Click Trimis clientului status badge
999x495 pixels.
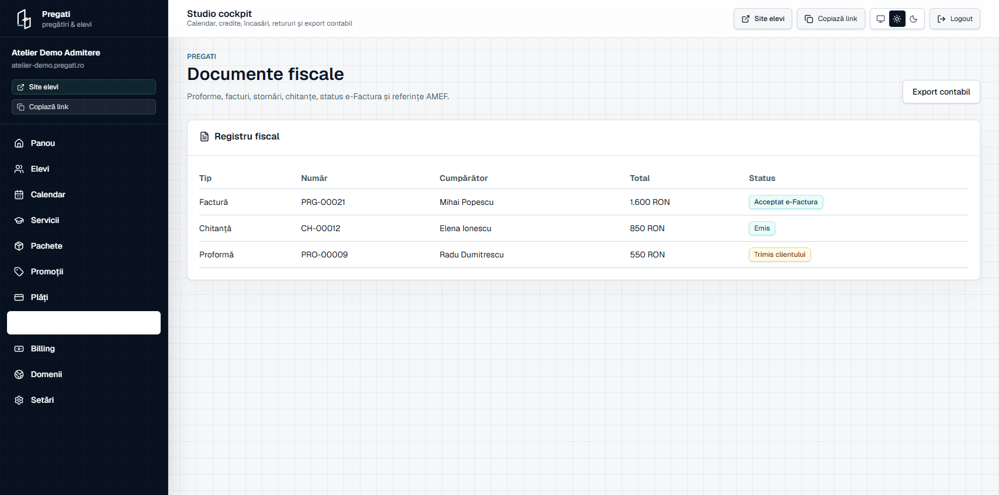click(x=779, y=255)
